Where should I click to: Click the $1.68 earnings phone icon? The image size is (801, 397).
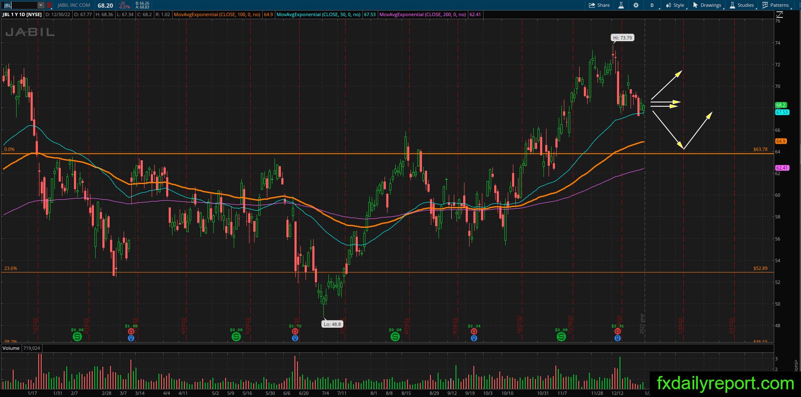click(131, 332)
